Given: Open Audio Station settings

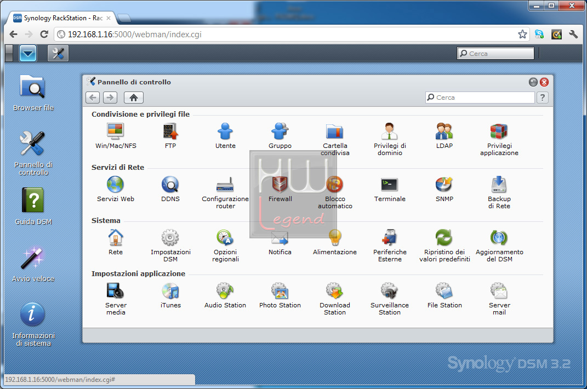Looking at the screenshot, I should click(225, 295).
